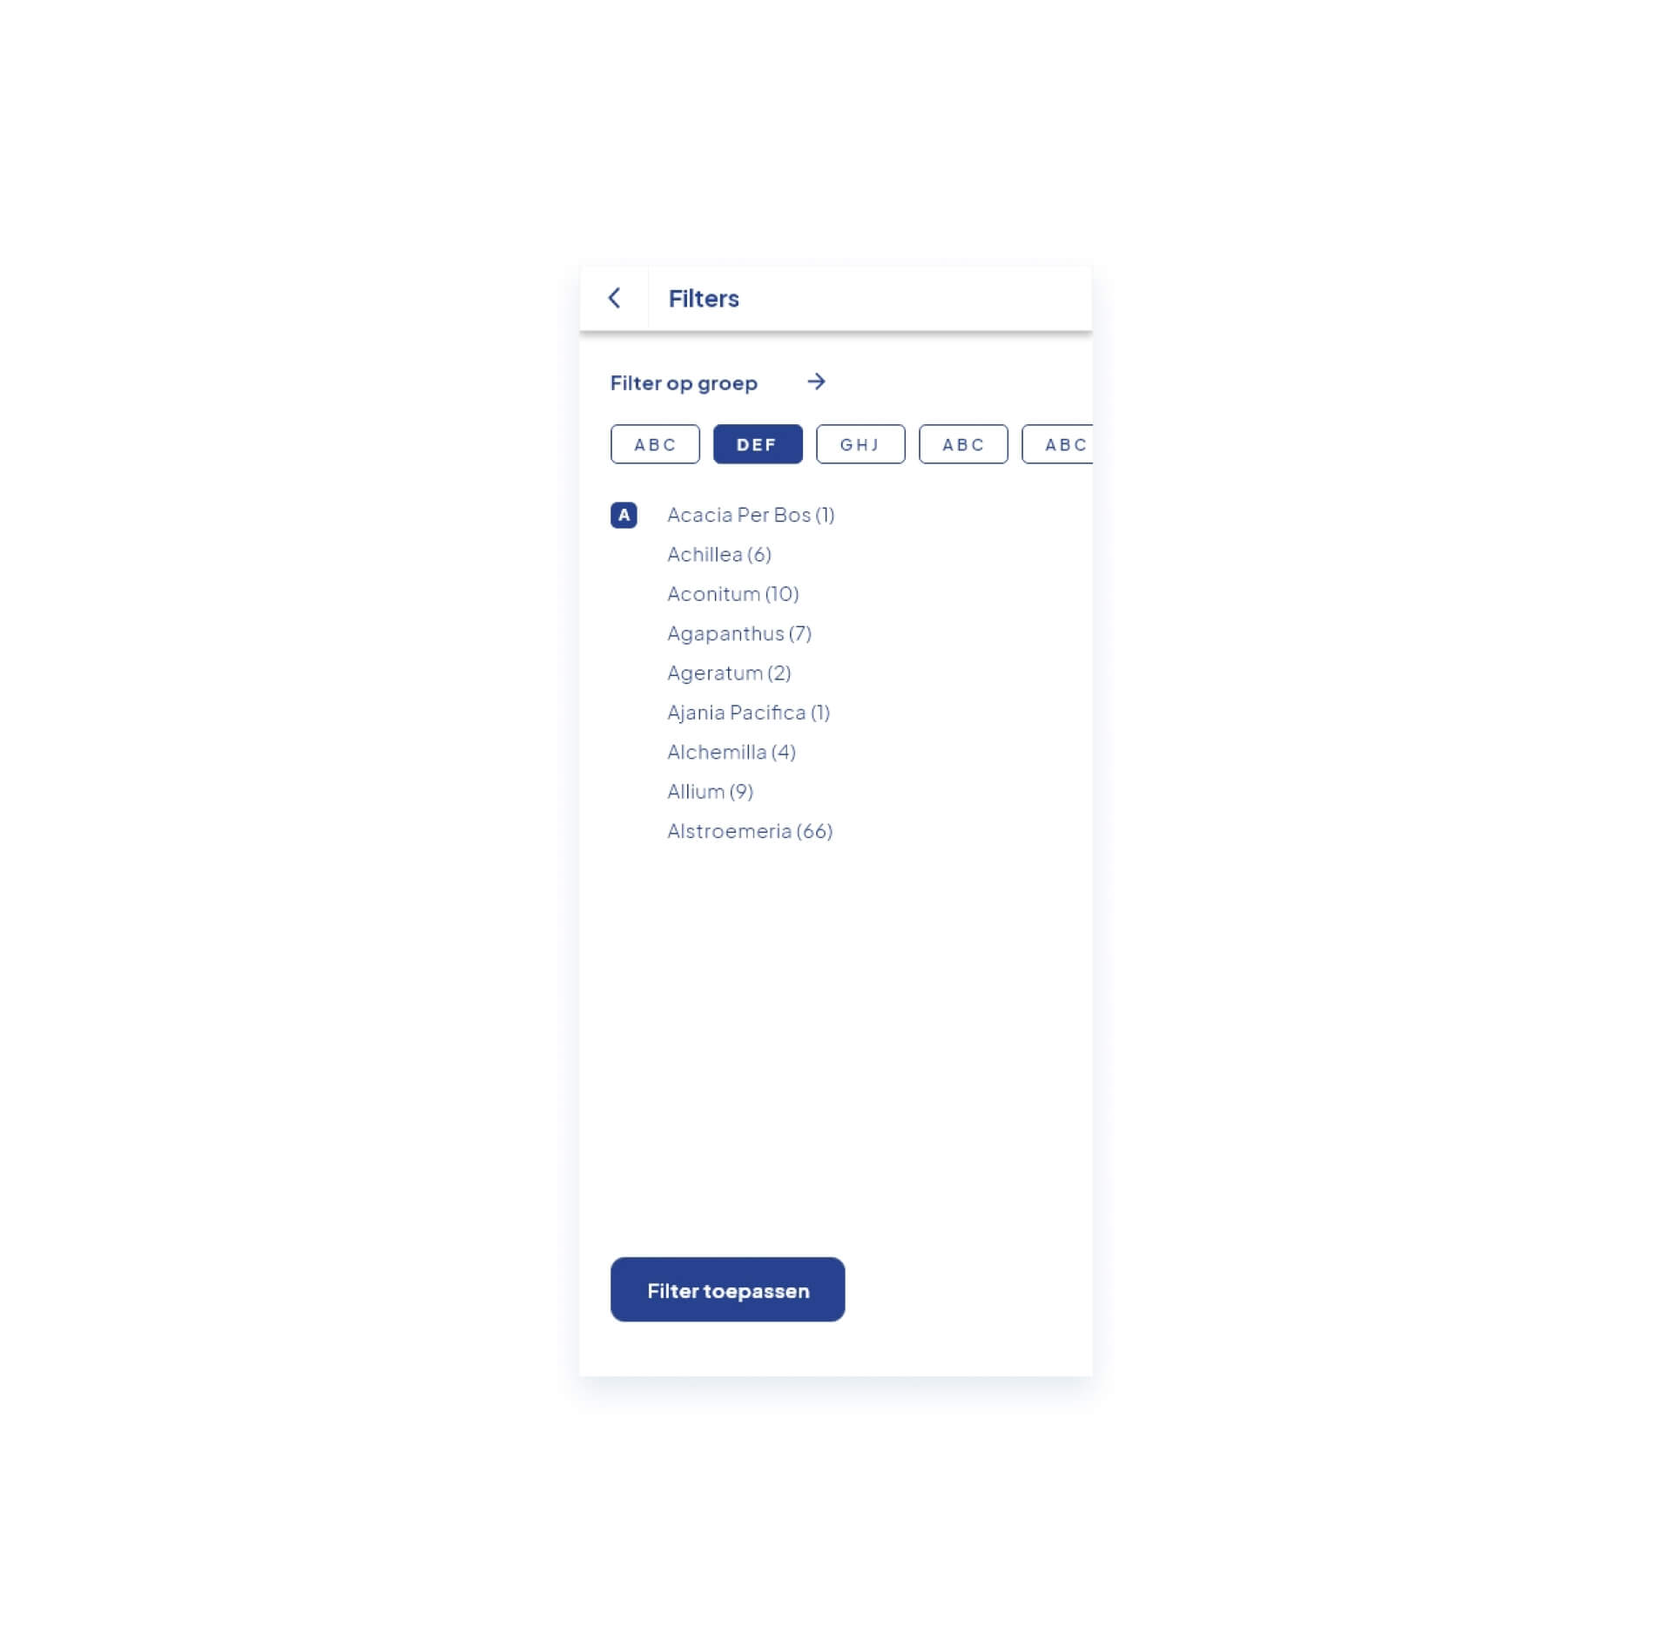Click the forward arrow next to Filter op groep
The width and height of the screenshot is (1672, 1642).
pyautogui.click(x=818, y=381)
